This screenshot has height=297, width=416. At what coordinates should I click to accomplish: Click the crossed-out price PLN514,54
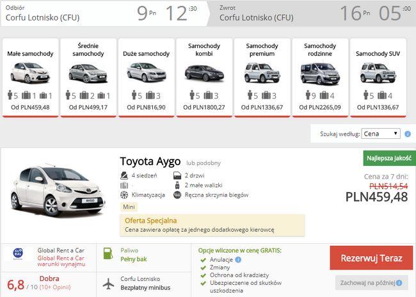click(388, 186)
